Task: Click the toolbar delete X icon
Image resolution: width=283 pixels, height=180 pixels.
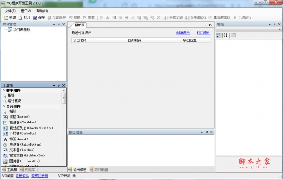Action: coord(158,17)
